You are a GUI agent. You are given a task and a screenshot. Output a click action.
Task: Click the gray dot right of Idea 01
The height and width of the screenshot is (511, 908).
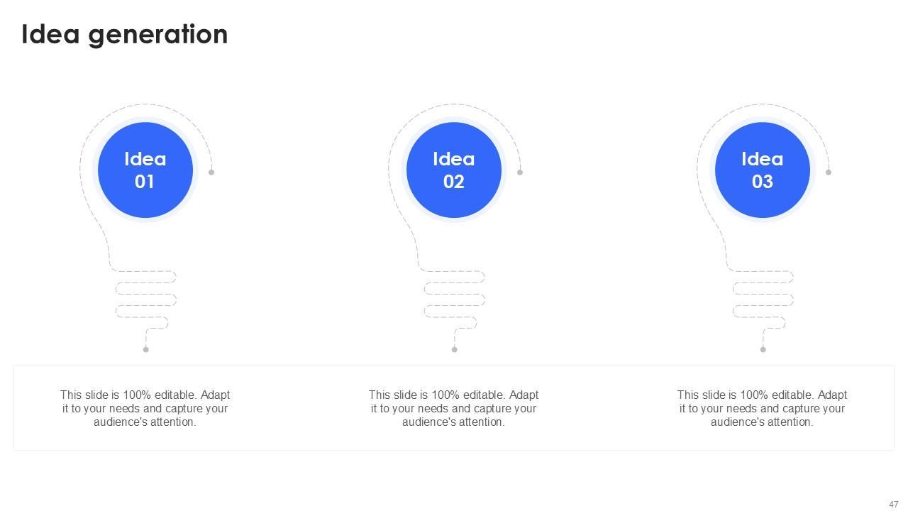tap(211, 172)
